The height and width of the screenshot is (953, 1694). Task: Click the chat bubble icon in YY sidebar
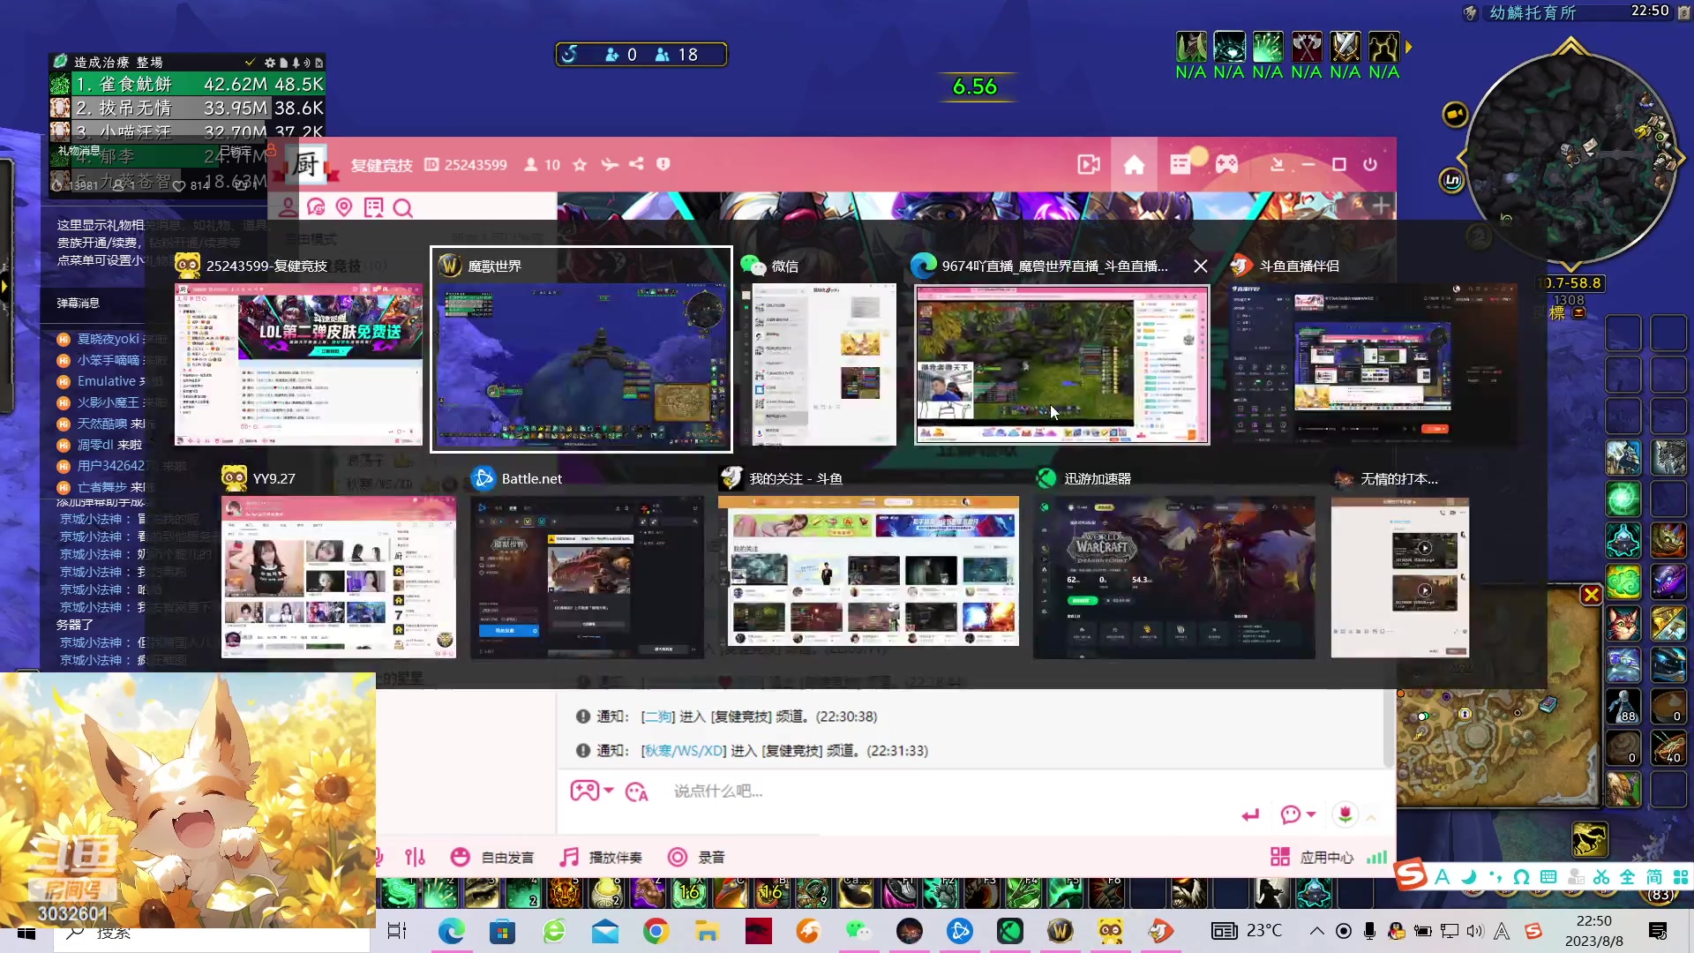(x=316, y=207)
